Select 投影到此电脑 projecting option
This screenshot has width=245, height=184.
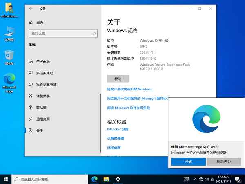click(46, 84)
